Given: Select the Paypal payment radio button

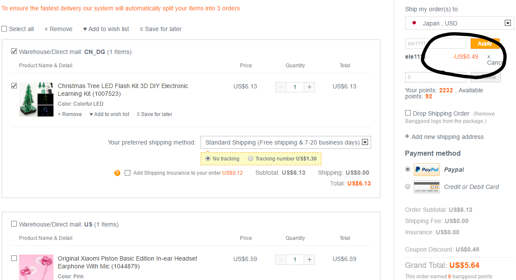Looking at the screenshot, I should tap(408, 169).
